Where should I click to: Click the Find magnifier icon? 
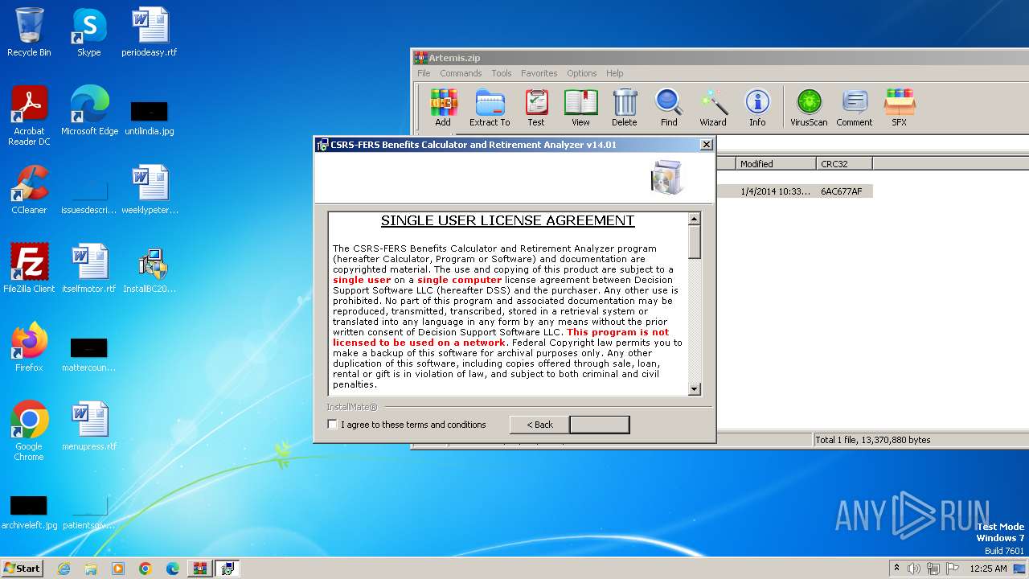[x=669, y=108]
